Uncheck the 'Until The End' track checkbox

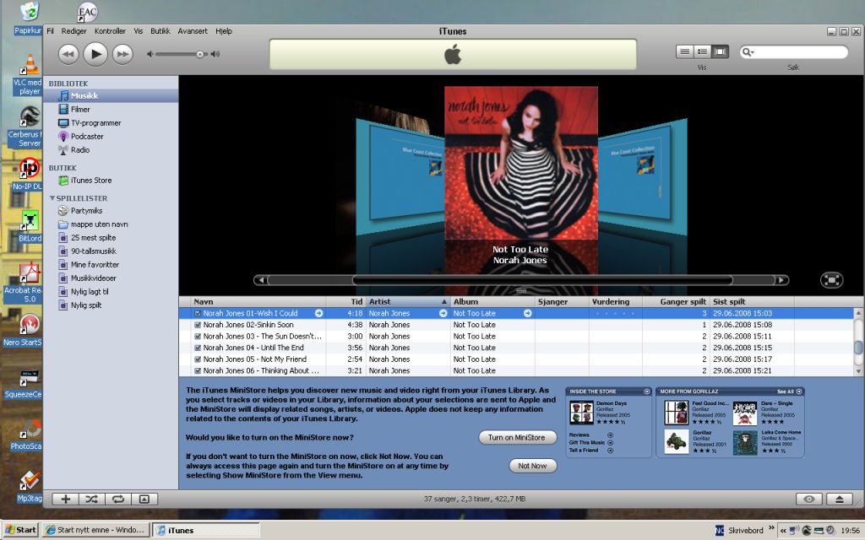click(198, 348)
